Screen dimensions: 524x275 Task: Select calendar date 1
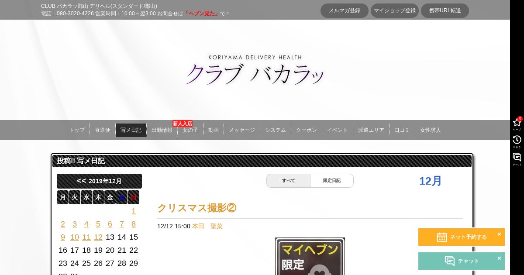point(134,211)
